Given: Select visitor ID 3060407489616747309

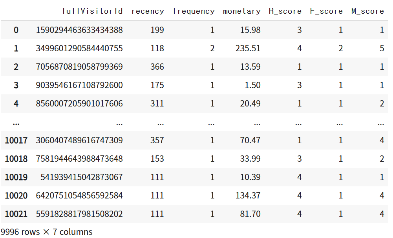Looking at the screenshot, I should (79, 140).
